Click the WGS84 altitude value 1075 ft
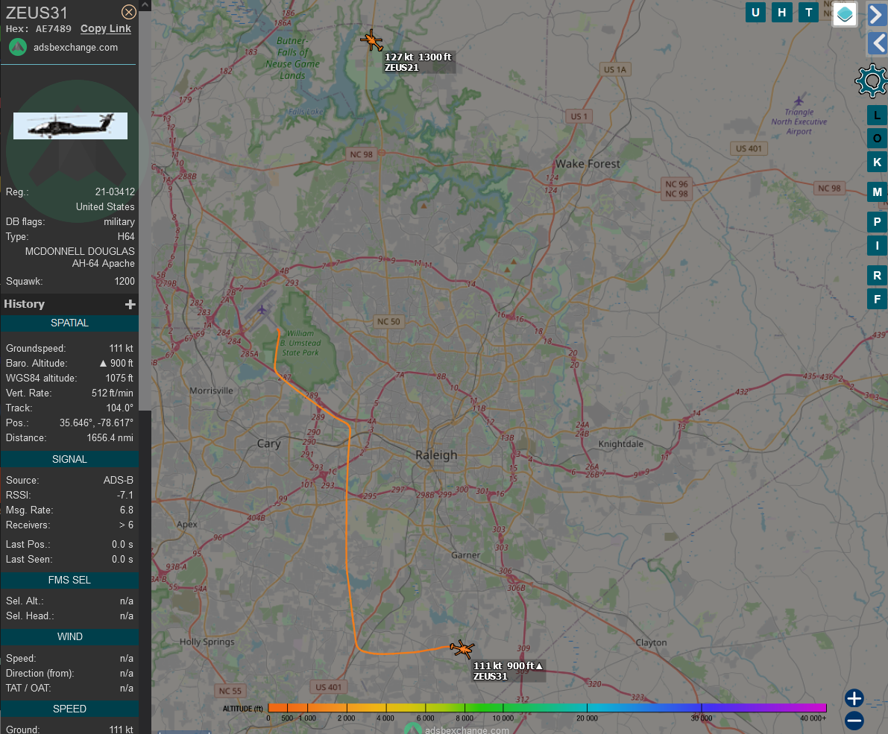888x734 pixels. (x=119, y=378)
